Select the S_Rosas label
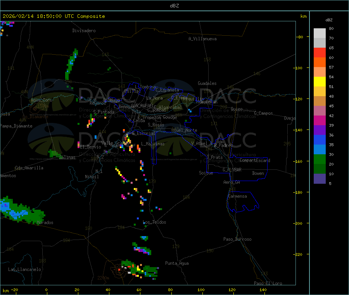349x295 pixels. pos(156,125)
